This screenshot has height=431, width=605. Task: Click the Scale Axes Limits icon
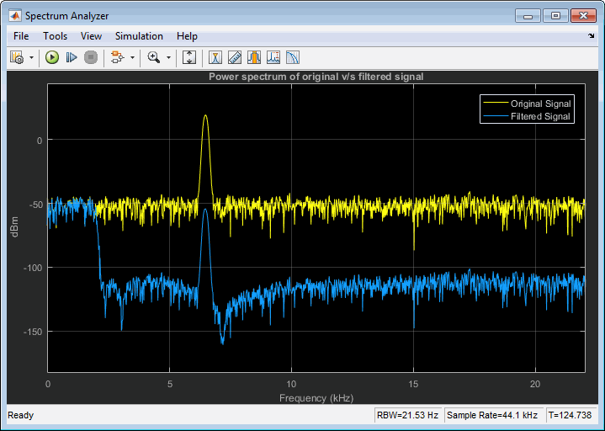pyautogui.click(x=189, y=57)
